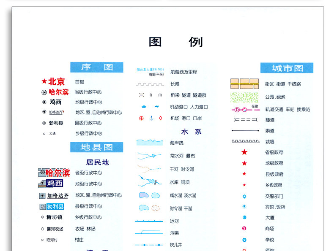
Task: Click the 村庄 label
Action: click(x=79, y=240)
